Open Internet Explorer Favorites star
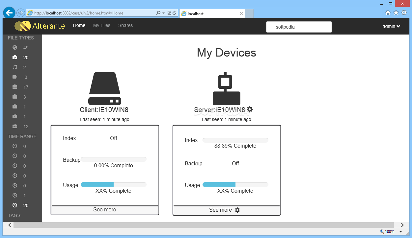412x238 pixels. click(x=396, y=13)
